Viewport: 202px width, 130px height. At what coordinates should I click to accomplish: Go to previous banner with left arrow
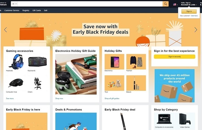[x=6, y=30]
